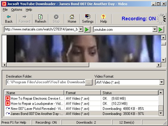This screenshot has height=126, width=168.
Task: Select the 'New 007 Laser Pistol Revealed - Vi...' row
Action: point(82,108)
